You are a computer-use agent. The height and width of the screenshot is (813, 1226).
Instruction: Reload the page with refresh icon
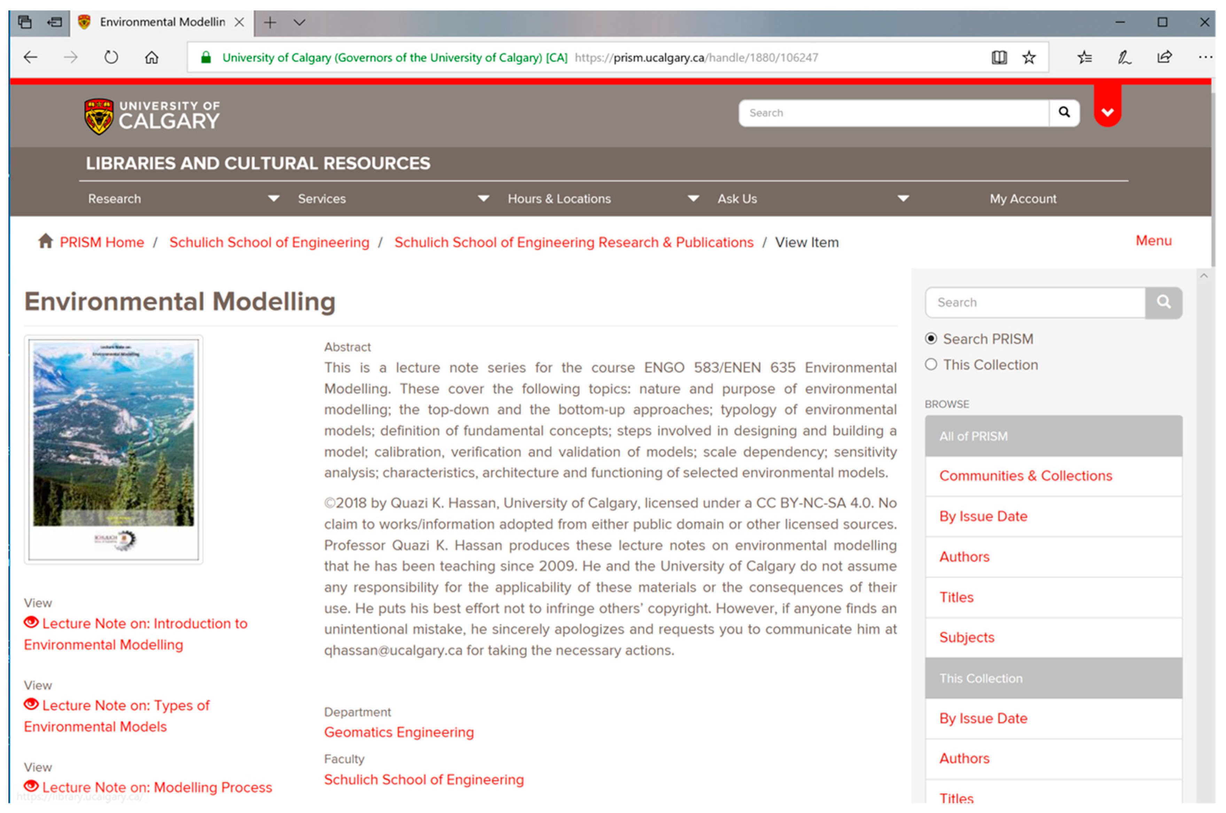pos(111,57)
